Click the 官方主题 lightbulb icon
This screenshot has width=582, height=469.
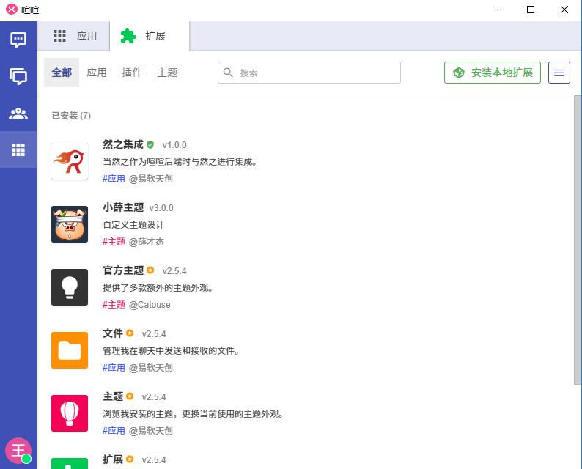70,287
